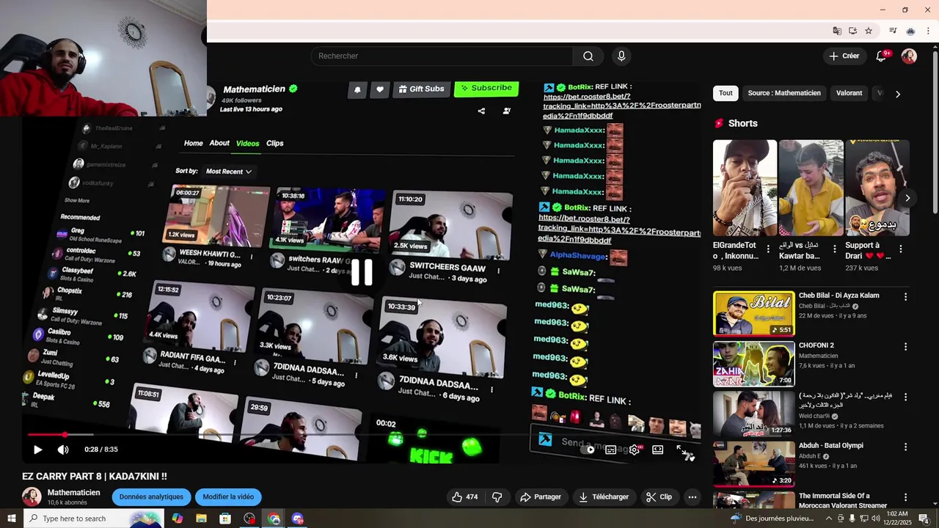
Task: Bookmark this page with the star icon
Action: click(869, 31)
